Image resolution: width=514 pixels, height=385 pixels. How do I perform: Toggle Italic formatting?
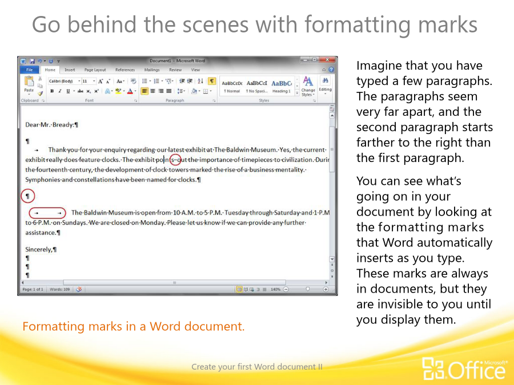click(x=59, y=91)
